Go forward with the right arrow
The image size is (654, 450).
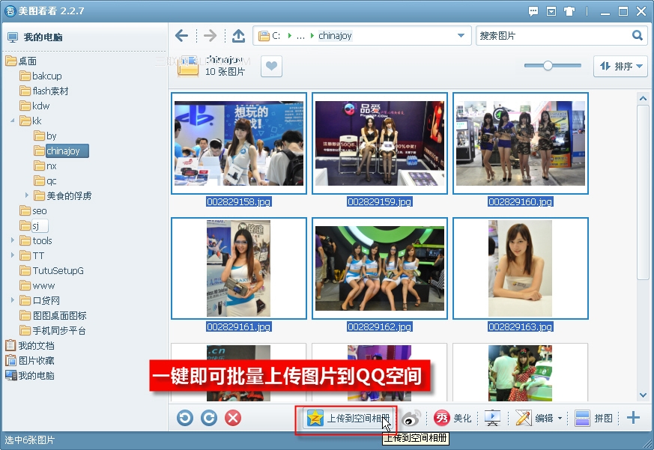210,36
